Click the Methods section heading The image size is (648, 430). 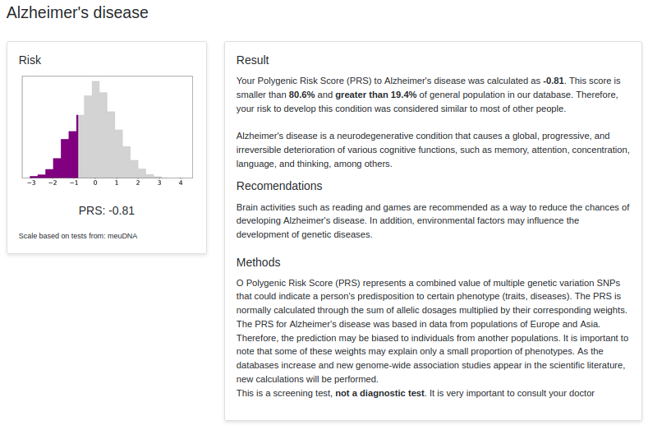click(258, 262)
